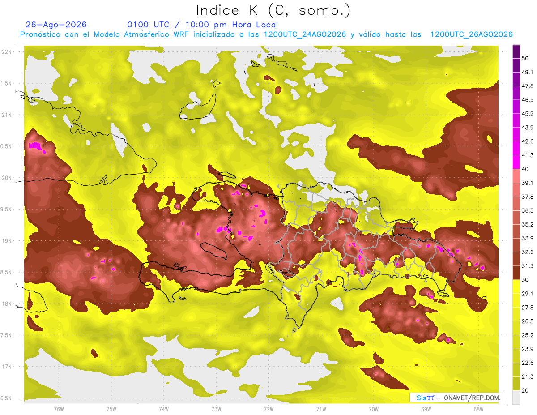This screenshot has height=415, width=537.
Task: Pick the bright magenta segment between 40 and 41.3
Action: click(x=516, y=162)
